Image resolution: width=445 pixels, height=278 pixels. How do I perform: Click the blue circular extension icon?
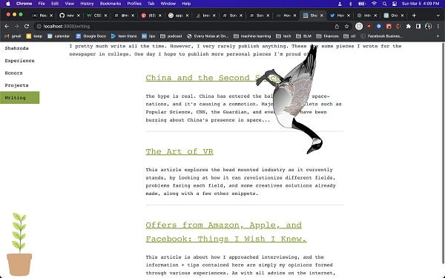378,27
